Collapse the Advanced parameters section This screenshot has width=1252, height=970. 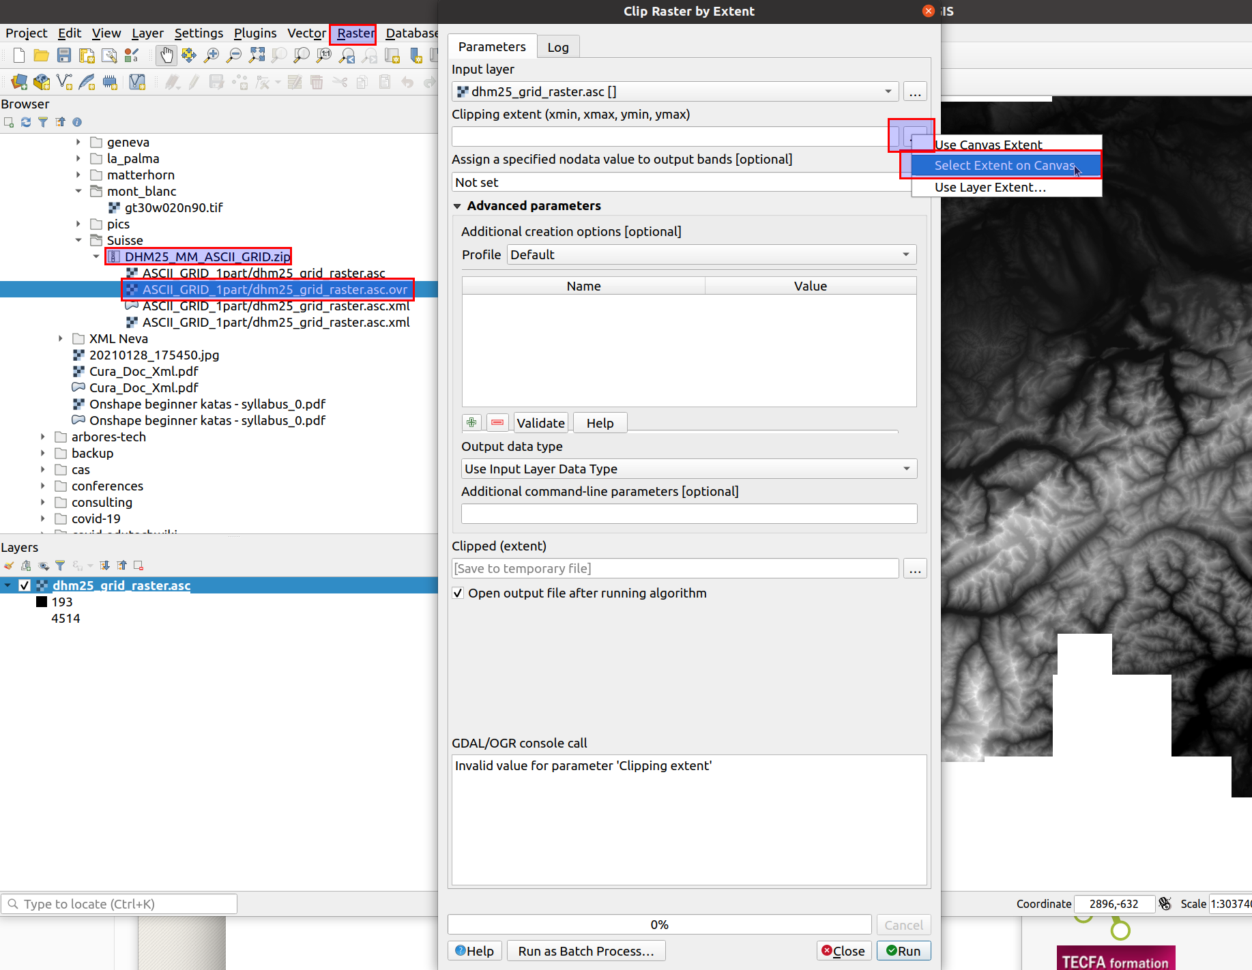click(457, 206)
